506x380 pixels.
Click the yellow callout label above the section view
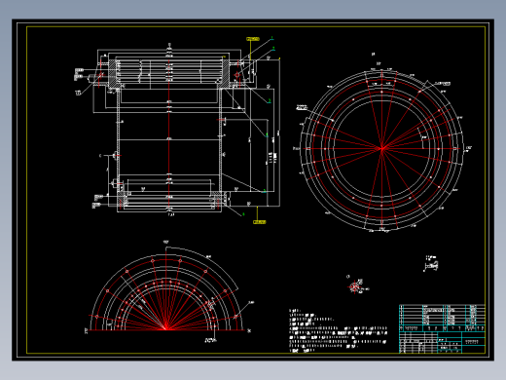pyautogui.click(x=253, y=39)
